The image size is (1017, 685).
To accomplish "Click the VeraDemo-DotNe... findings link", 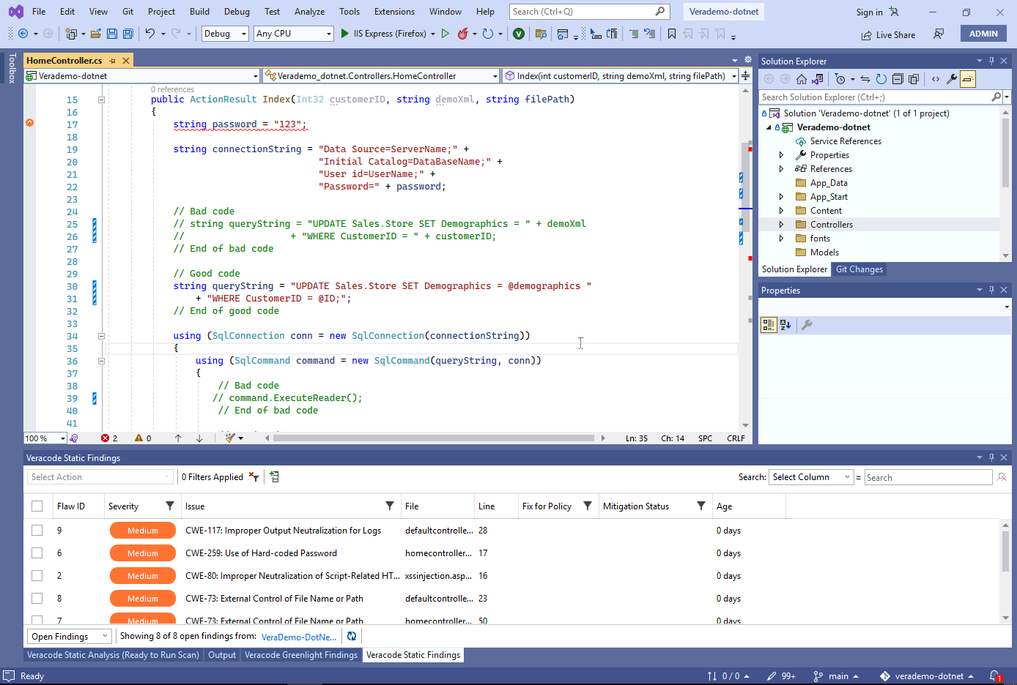I will pyautogui.click(x=299, y=637).
